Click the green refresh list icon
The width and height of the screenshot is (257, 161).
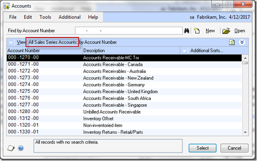point(232,42)
